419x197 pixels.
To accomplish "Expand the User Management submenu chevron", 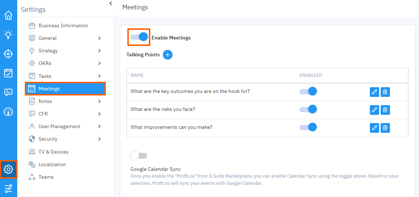I will (x=99, y=126).
